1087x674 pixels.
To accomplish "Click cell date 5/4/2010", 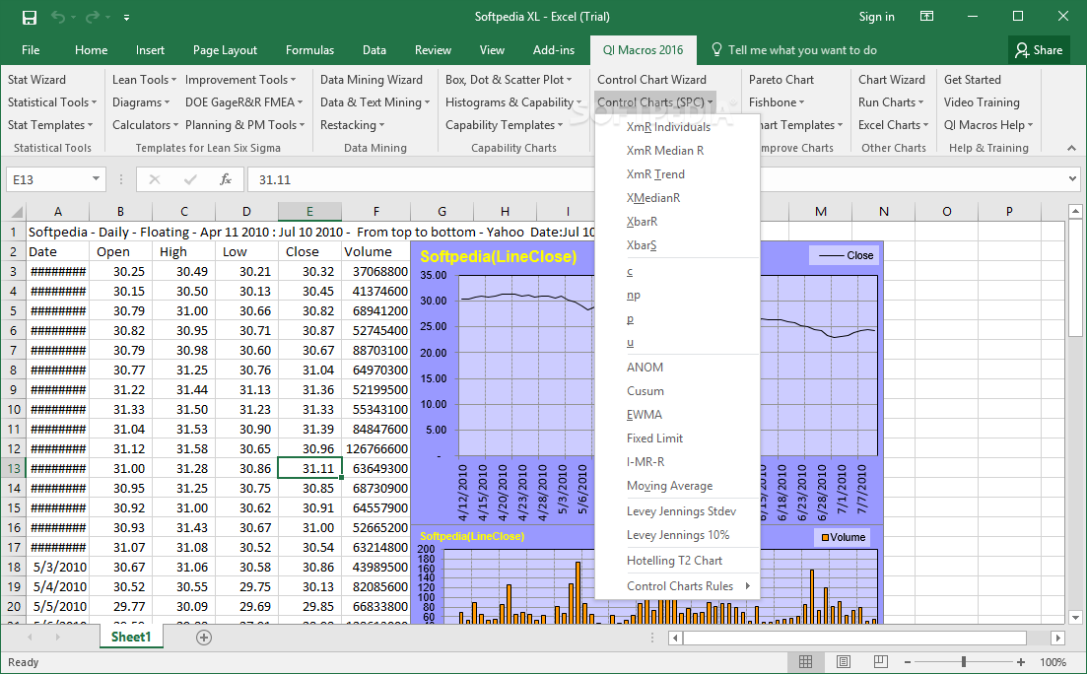I will tap(58, 586).
